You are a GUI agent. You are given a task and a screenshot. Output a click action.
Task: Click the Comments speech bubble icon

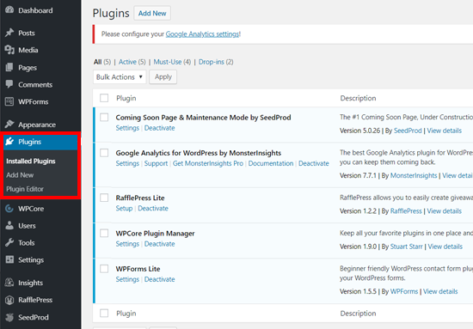tap(9, 84)
